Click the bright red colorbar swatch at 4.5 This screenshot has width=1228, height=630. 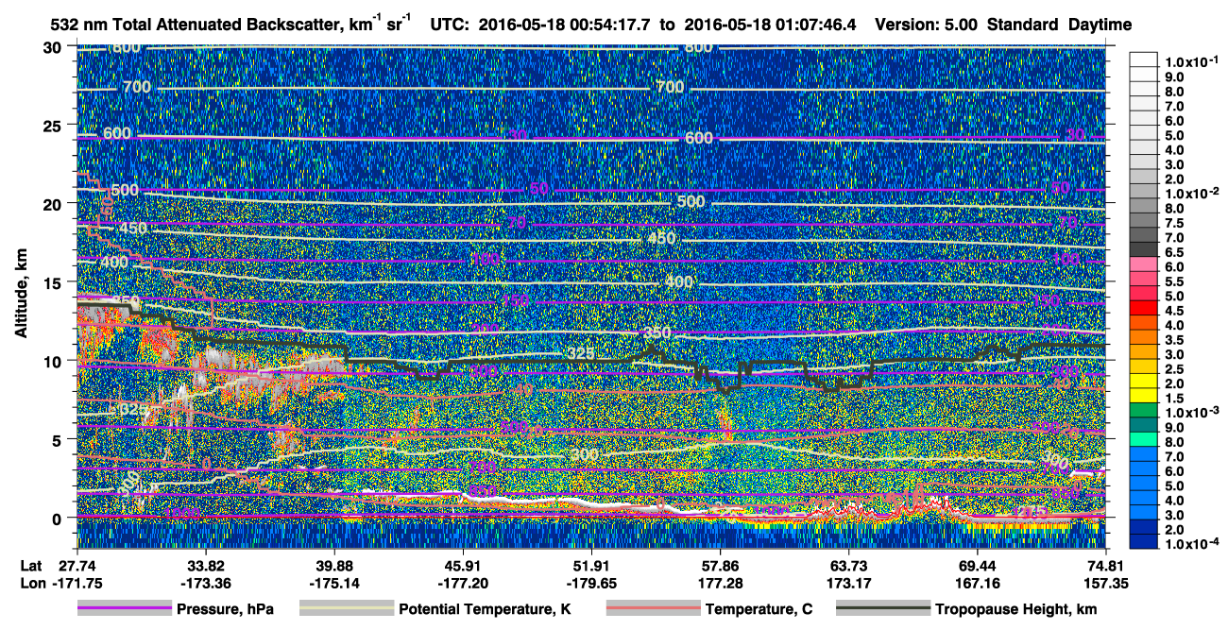point(1145,309)
